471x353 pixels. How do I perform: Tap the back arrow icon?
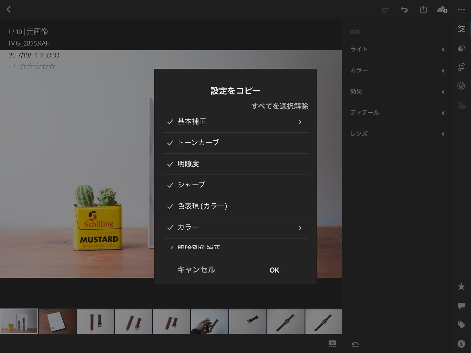coord(9,9)
